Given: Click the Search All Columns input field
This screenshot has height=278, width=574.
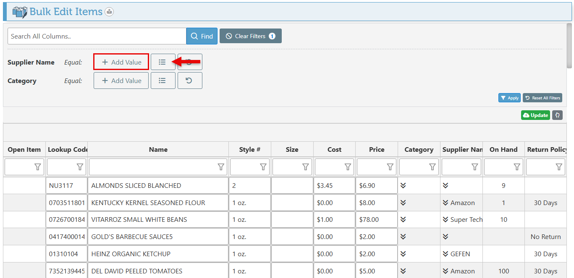Looking at the screenshot, I should (x=97, y=36).
